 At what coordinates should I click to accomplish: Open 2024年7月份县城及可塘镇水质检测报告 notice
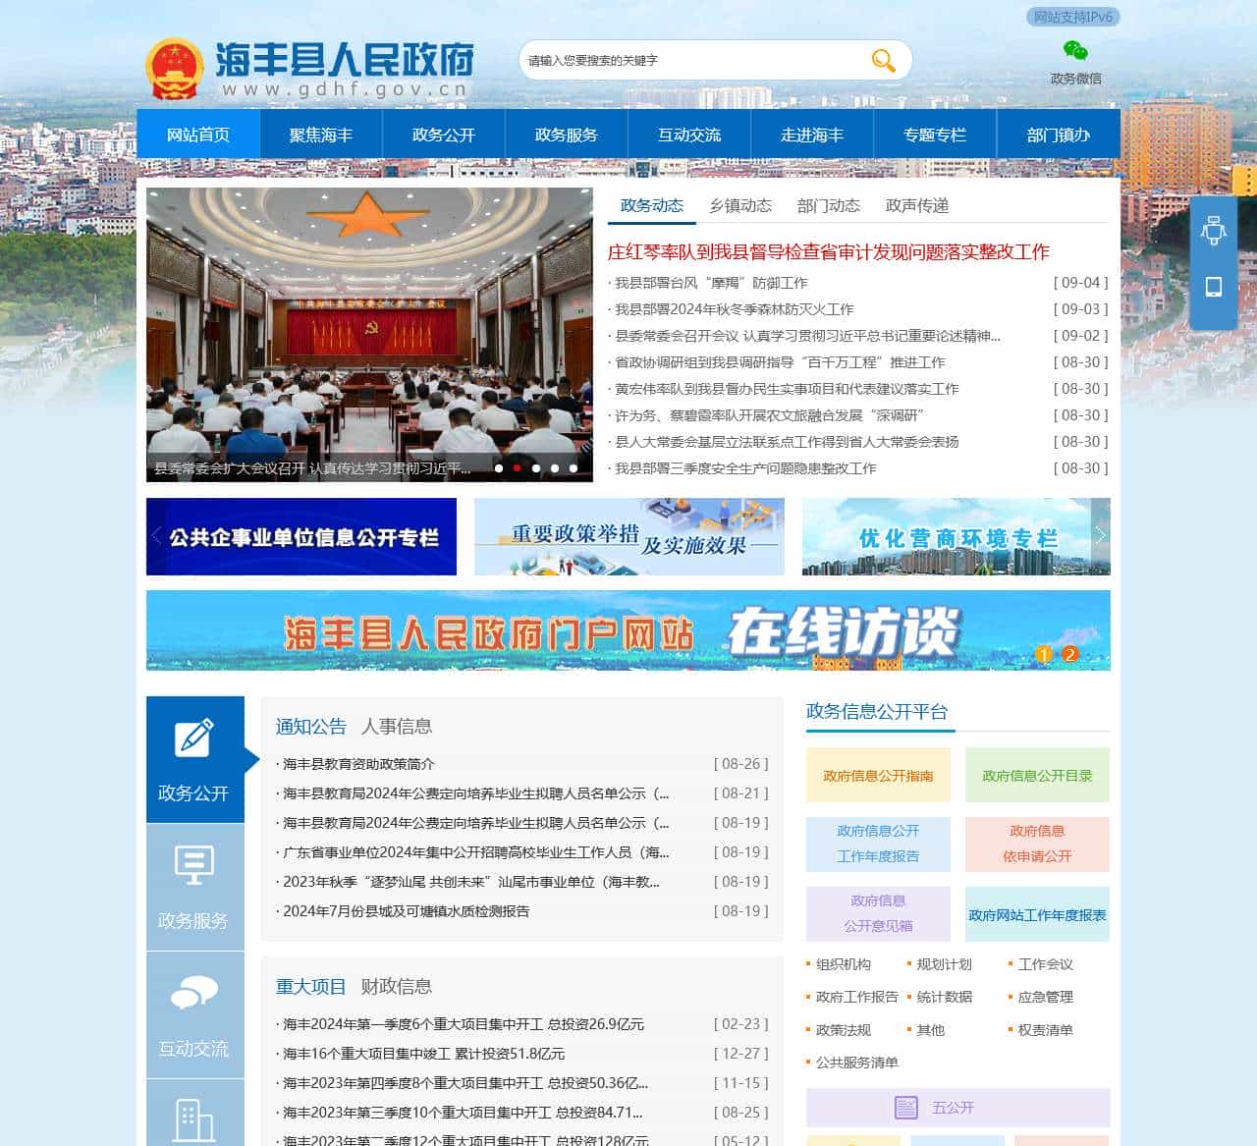[x=407, y=911]
